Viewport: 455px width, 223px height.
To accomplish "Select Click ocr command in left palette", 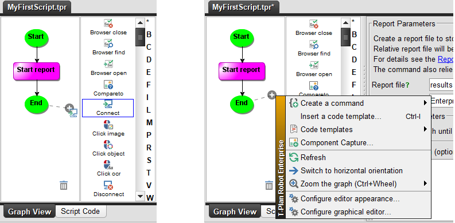I will click(x=108, y=169).
